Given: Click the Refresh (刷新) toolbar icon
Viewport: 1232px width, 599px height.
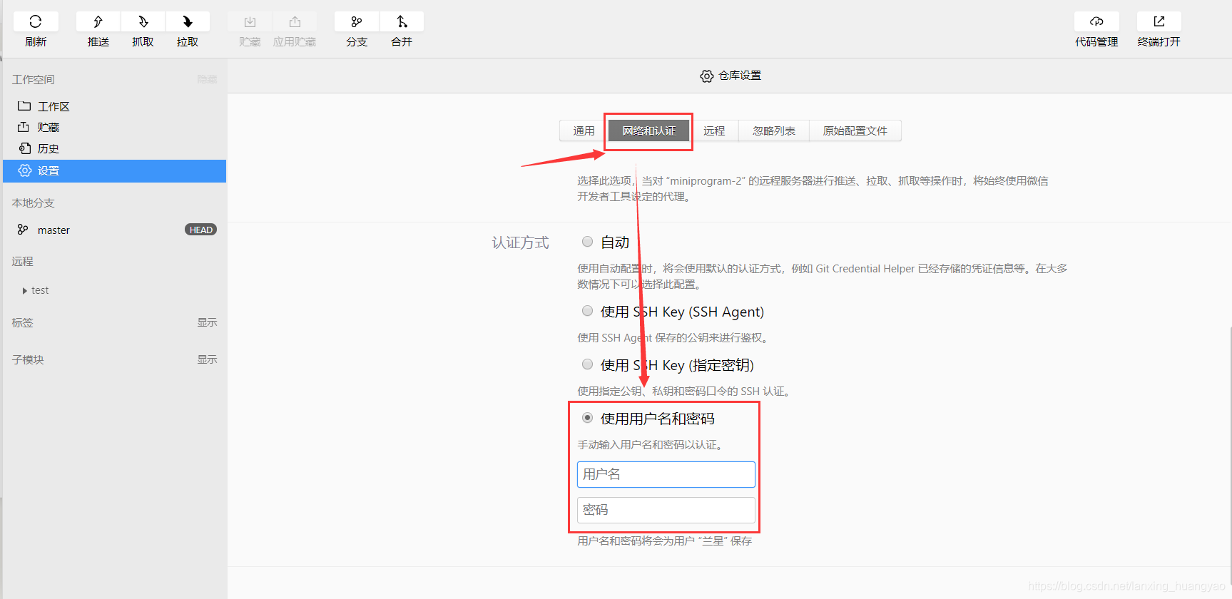Looking at the screenshot, I should [36, 22].
